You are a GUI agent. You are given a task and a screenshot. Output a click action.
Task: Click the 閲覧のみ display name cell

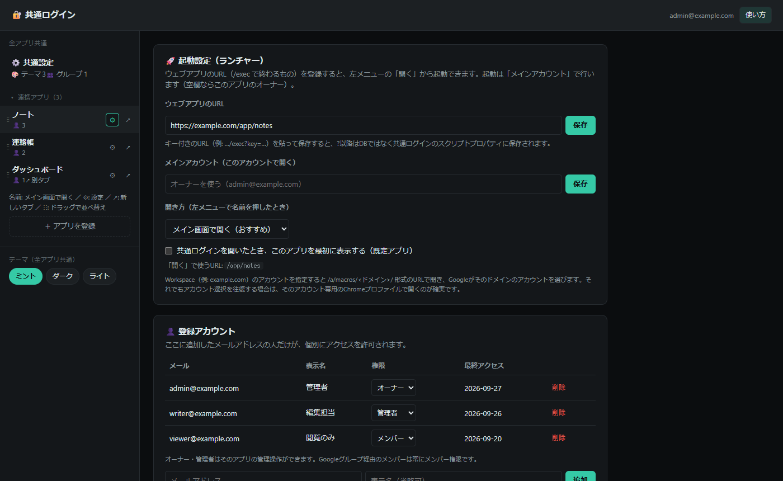tap(320, 438)
